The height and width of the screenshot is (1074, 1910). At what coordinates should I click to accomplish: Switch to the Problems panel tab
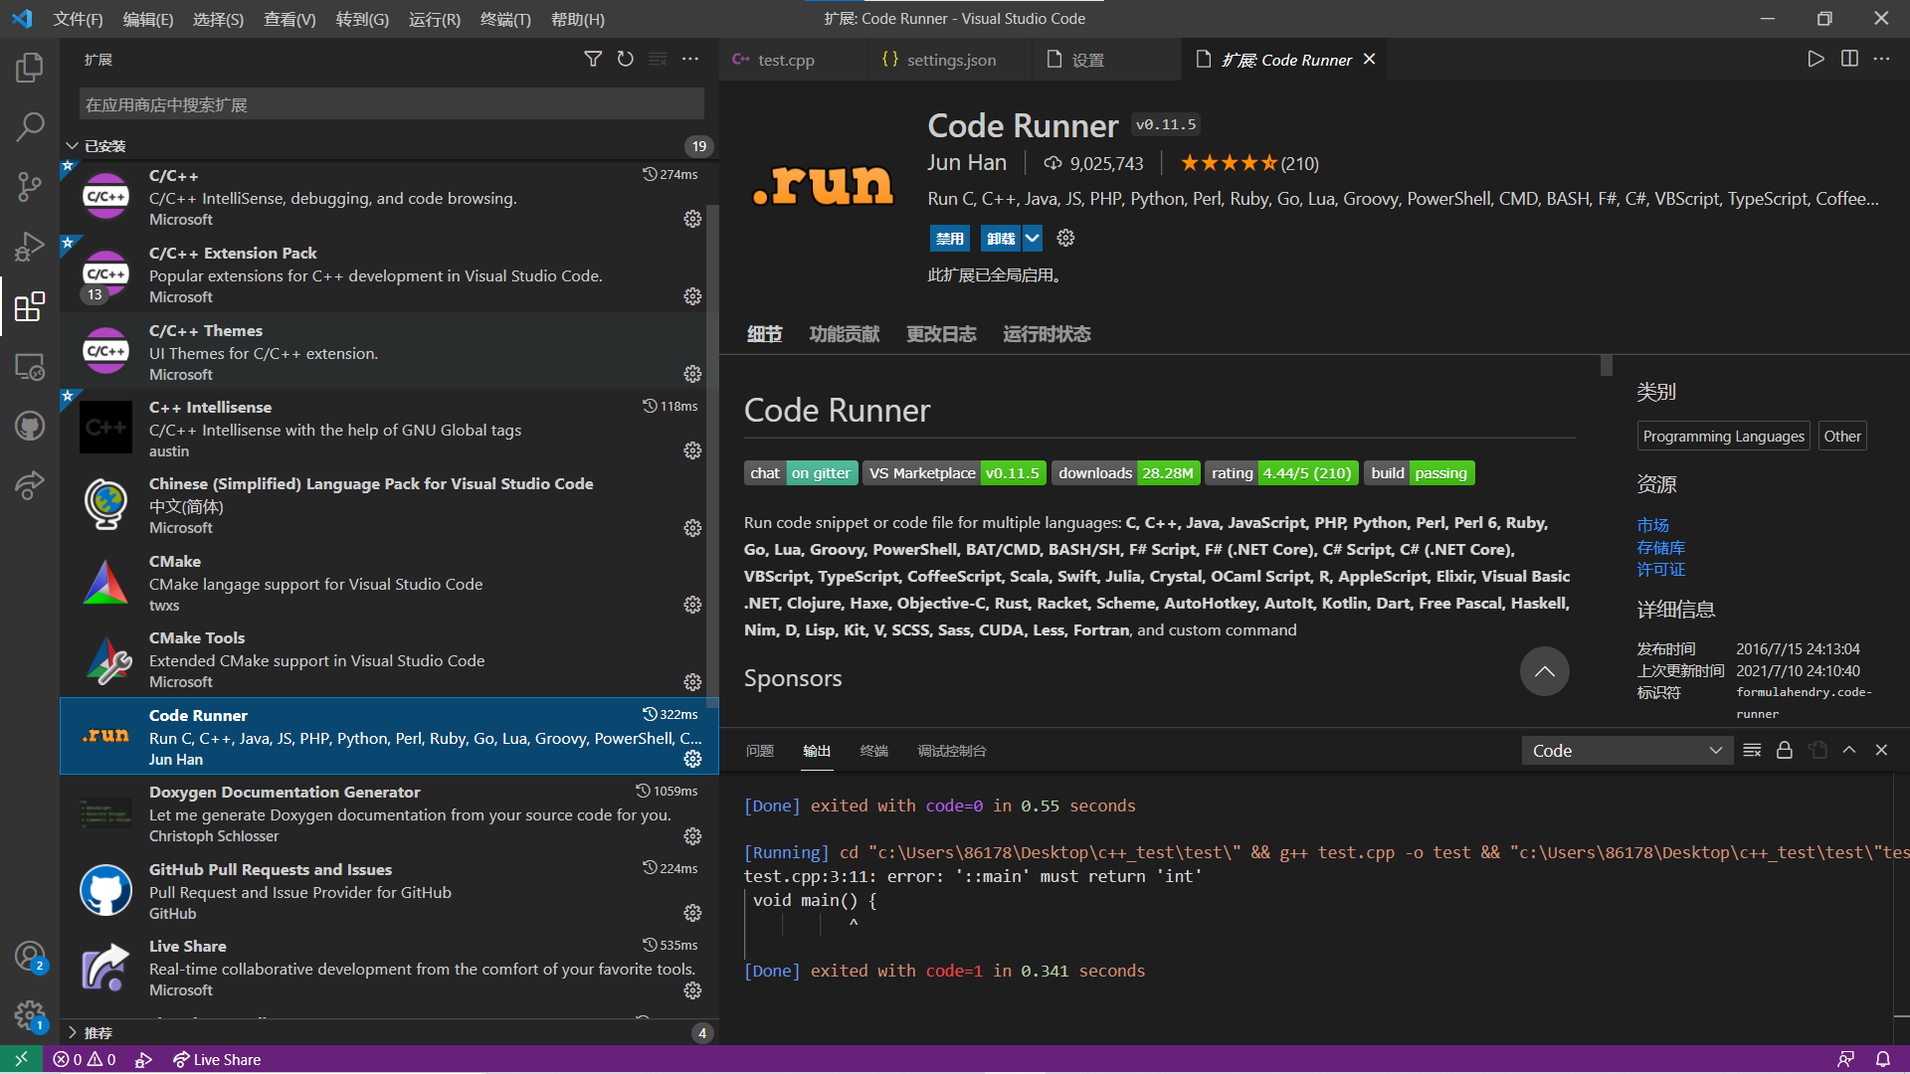(x=760, y=751)
